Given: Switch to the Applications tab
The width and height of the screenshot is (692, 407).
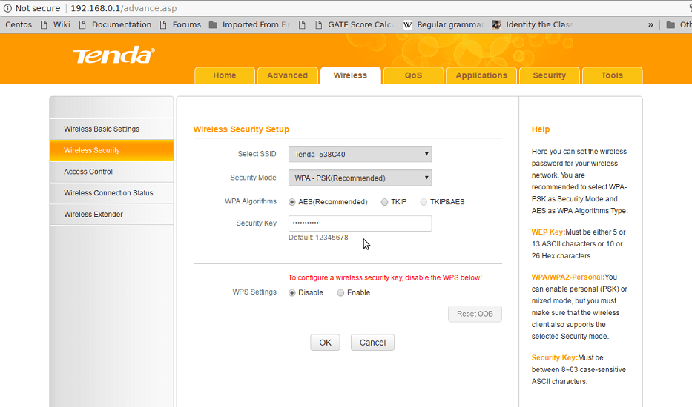Looking at the screenshot, I should click(481, 75).
